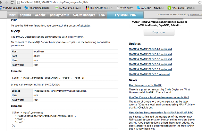This screenshot has width=202, height=131.
Task: Click the Updates heading
Action: click(x=135, y=44)
